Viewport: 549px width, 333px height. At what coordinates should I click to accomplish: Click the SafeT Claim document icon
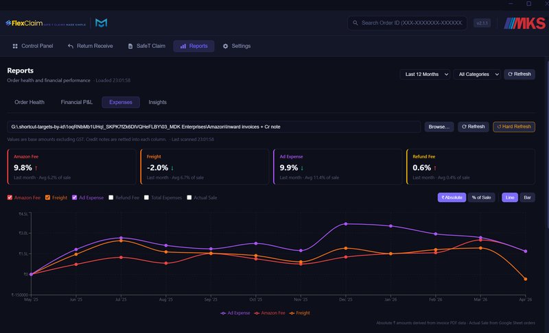coord(130,46)
